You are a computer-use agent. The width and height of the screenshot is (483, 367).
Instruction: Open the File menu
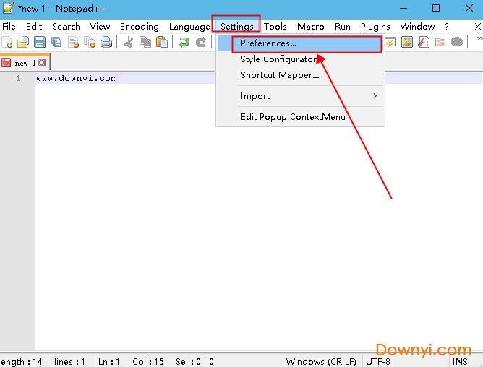[9, 27]
